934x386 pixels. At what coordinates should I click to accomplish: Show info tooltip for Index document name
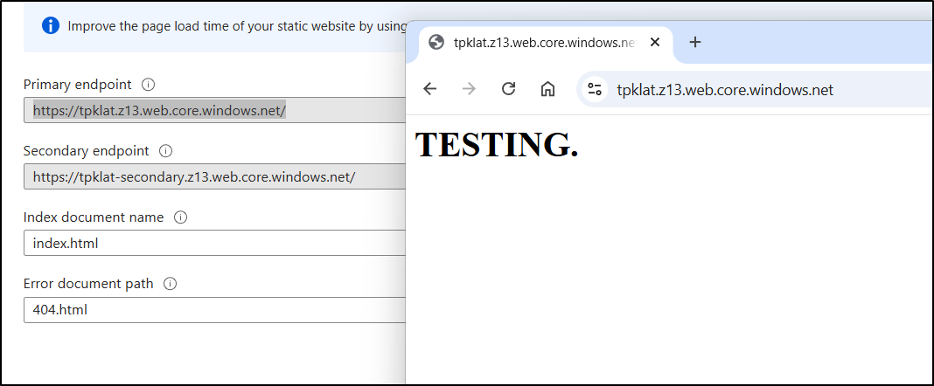(181, 217)
